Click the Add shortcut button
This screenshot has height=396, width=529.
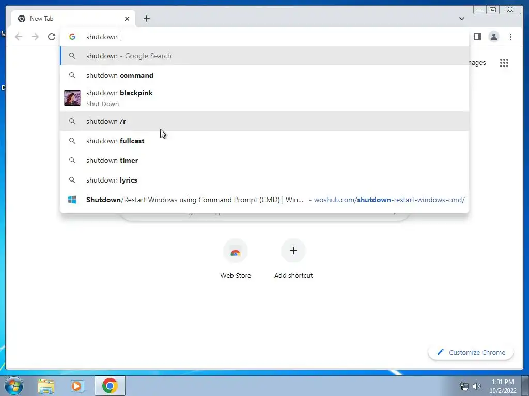point(293,259)
